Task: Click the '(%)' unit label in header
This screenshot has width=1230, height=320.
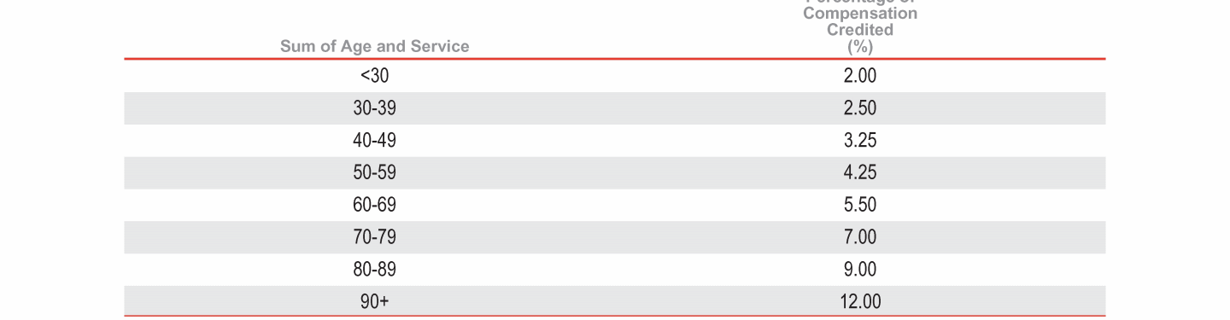Action: click(x=860, y=47)
